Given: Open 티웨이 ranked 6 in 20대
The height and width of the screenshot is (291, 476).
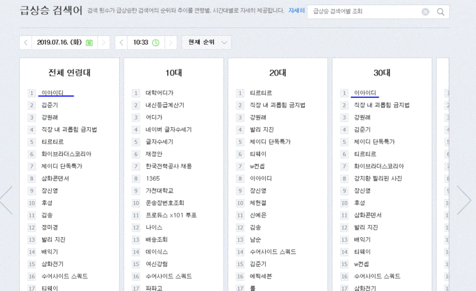Looking at the screenshot, I should click(258, 154).
